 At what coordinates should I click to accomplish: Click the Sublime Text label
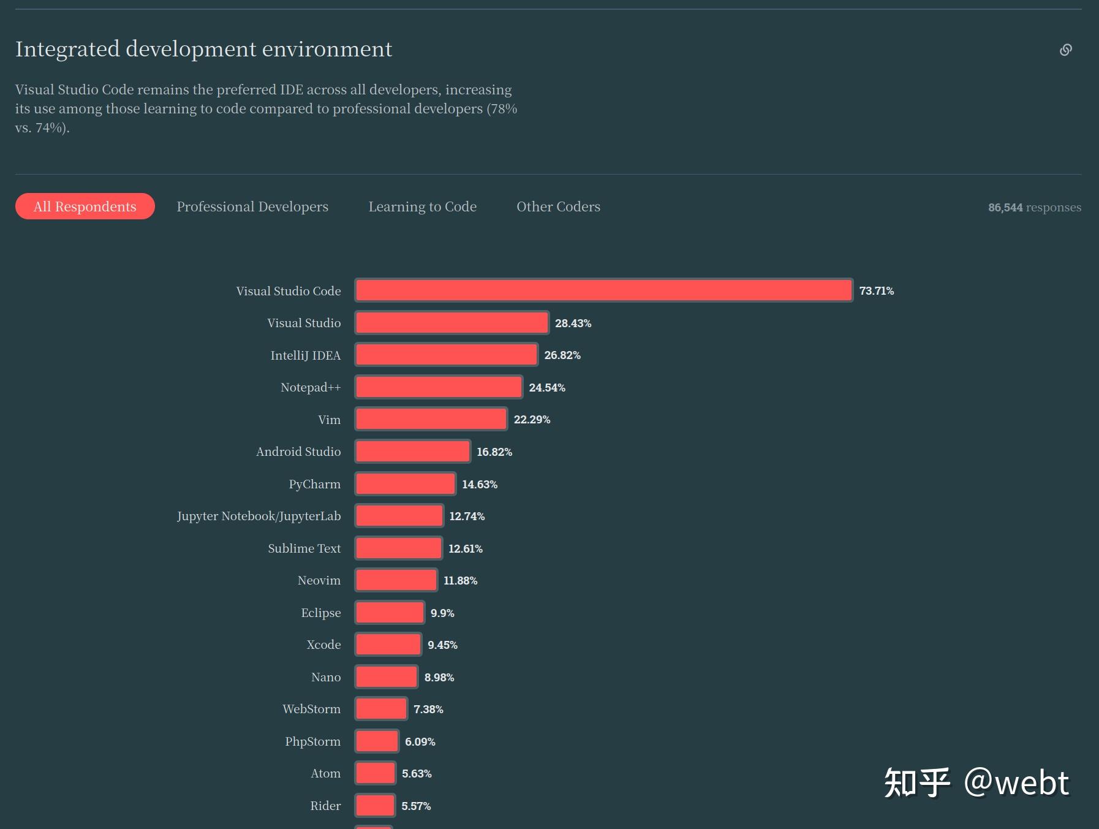304,548
